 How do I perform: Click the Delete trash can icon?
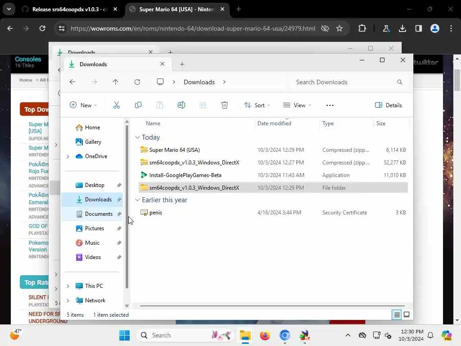click(x=224, y=105)
